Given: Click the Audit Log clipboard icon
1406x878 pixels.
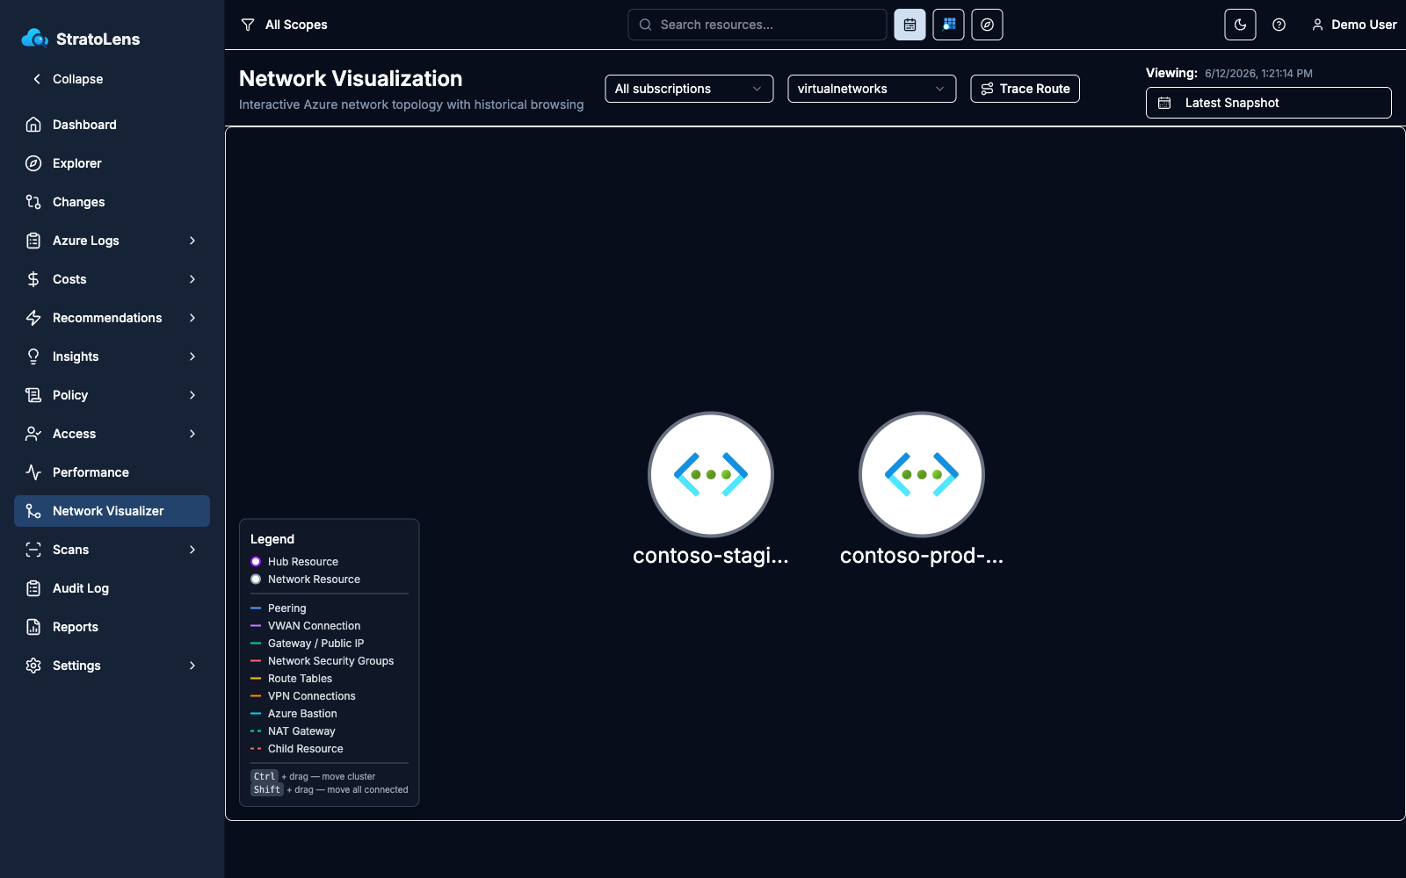Looking at the screenshot, I should [x=33, y=588].
